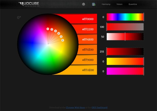The image size is (157, 111).
Task: Follow the Chrome Web Store link
Action: click(75, 107)
